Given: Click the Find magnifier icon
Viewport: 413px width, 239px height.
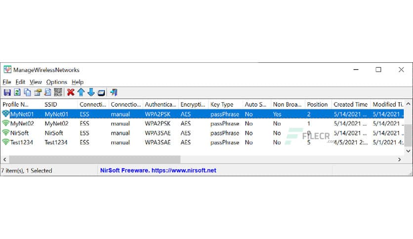Looking at the screenshot, I should click(48, 92).
